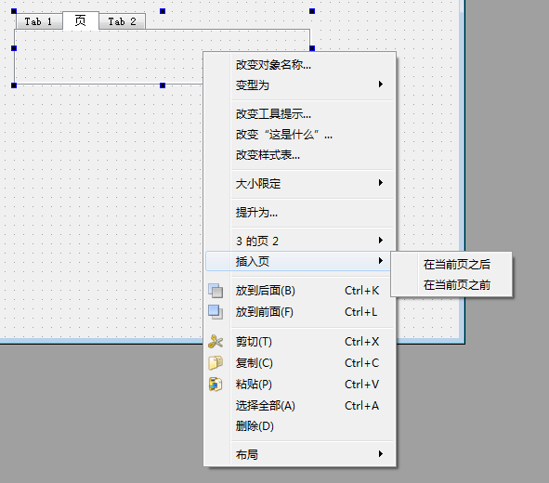Screen dimensions: 549x483
Task: Expand the 变型为 submenu
Action: [300, 85]
